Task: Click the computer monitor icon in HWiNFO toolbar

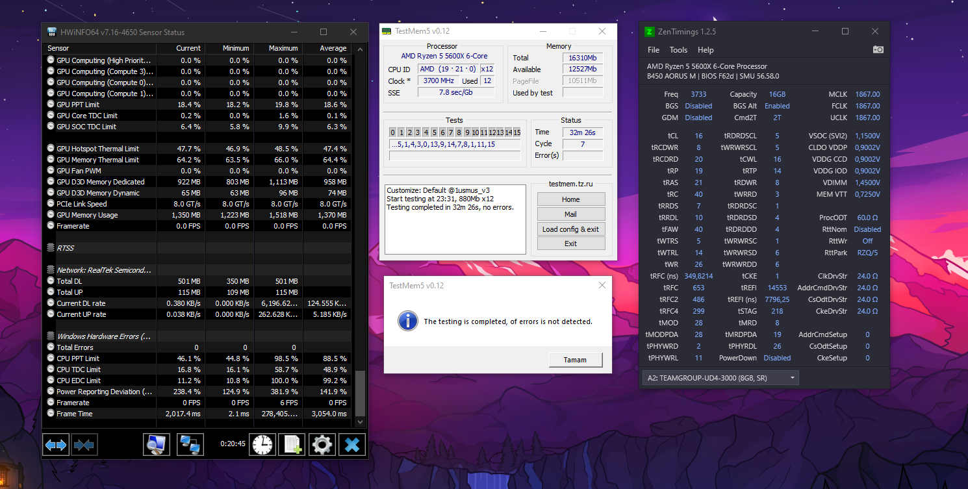Action: [157, 445]
